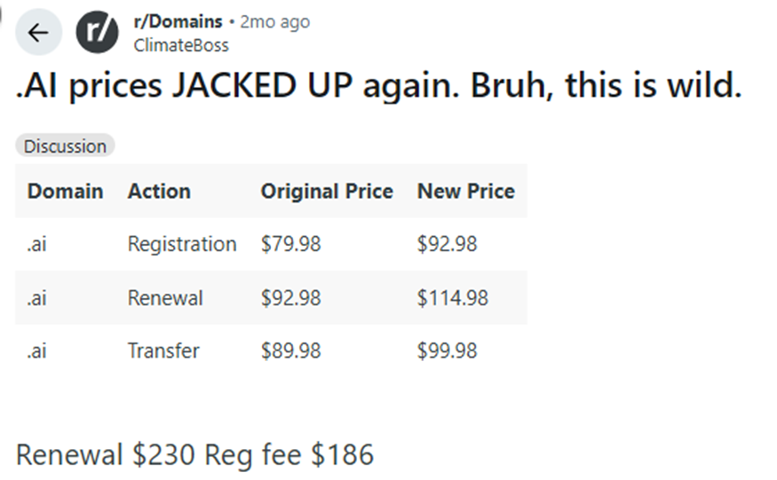
Task: Open the r/Domains subreddit link
Action: 177,22
